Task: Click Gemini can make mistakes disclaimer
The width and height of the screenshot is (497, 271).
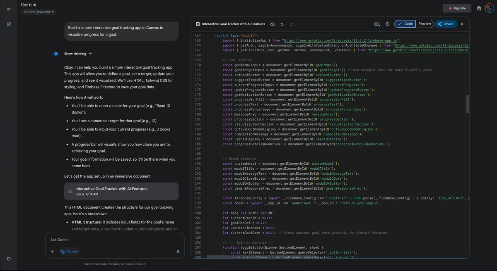Action: click(115, 264)
